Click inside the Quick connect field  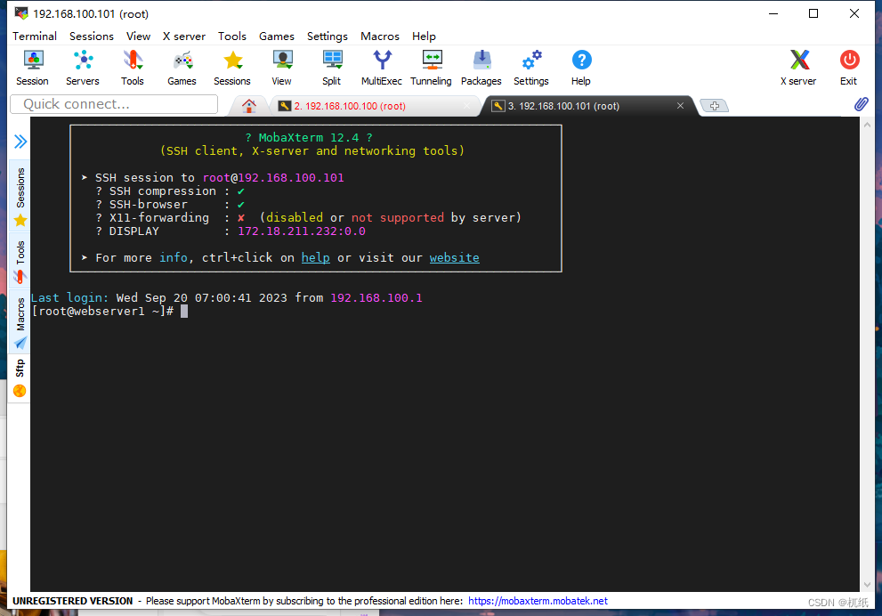click(113, 104)
